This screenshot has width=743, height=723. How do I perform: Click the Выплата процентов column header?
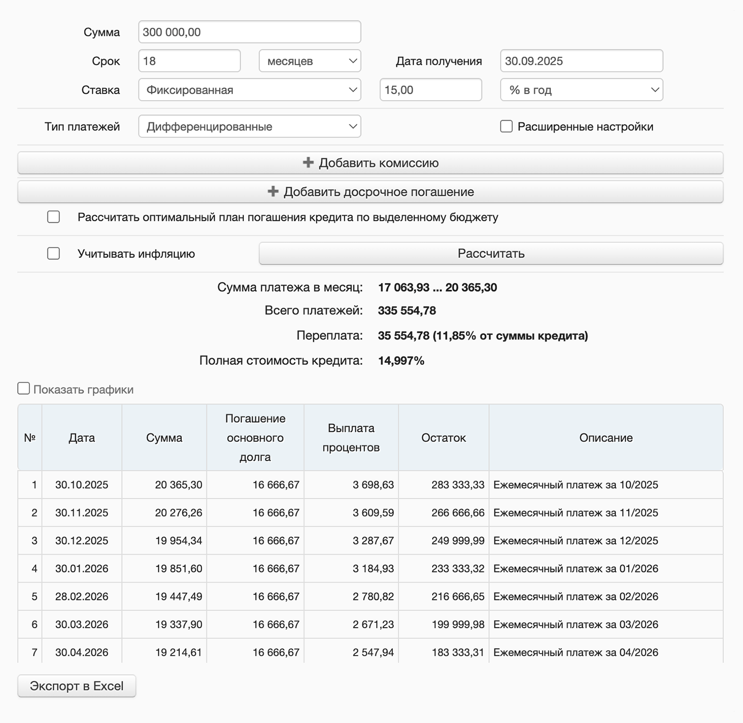(351, 438)
